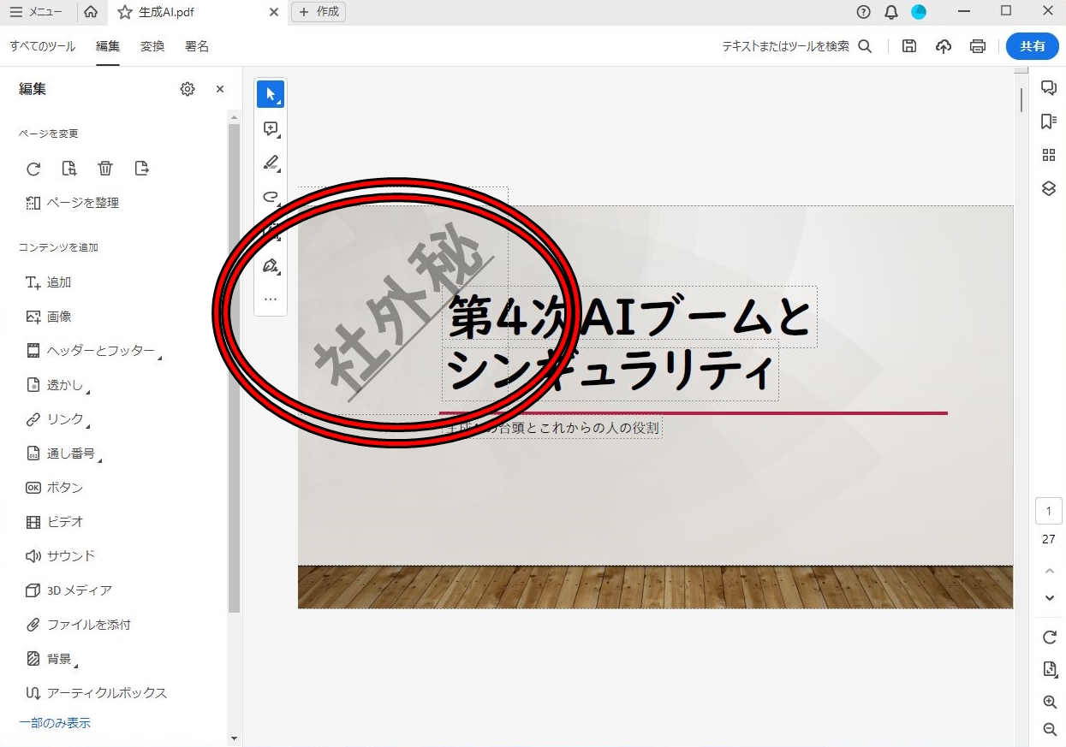Open the Add comment tool
The image size is (1066, 747).
[x=271, y=128]
